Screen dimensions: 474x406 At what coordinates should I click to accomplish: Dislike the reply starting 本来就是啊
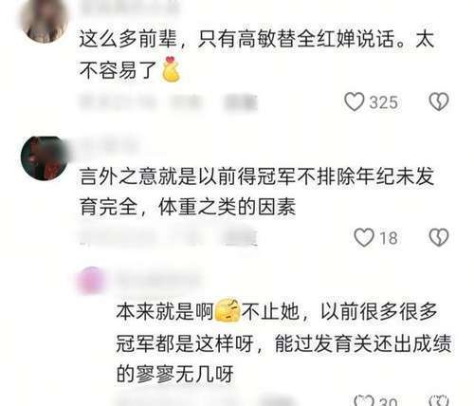click(439, 401)
